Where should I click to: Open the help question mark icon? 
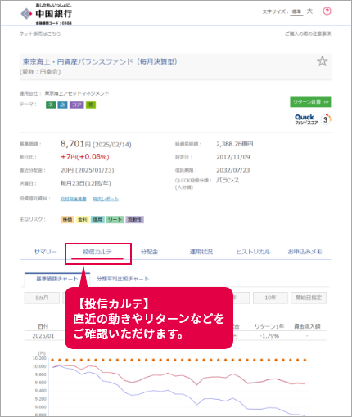[327, 11]
